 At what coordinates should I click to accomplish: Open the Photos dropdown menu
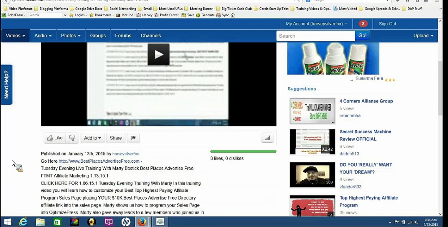click(71, 36)
